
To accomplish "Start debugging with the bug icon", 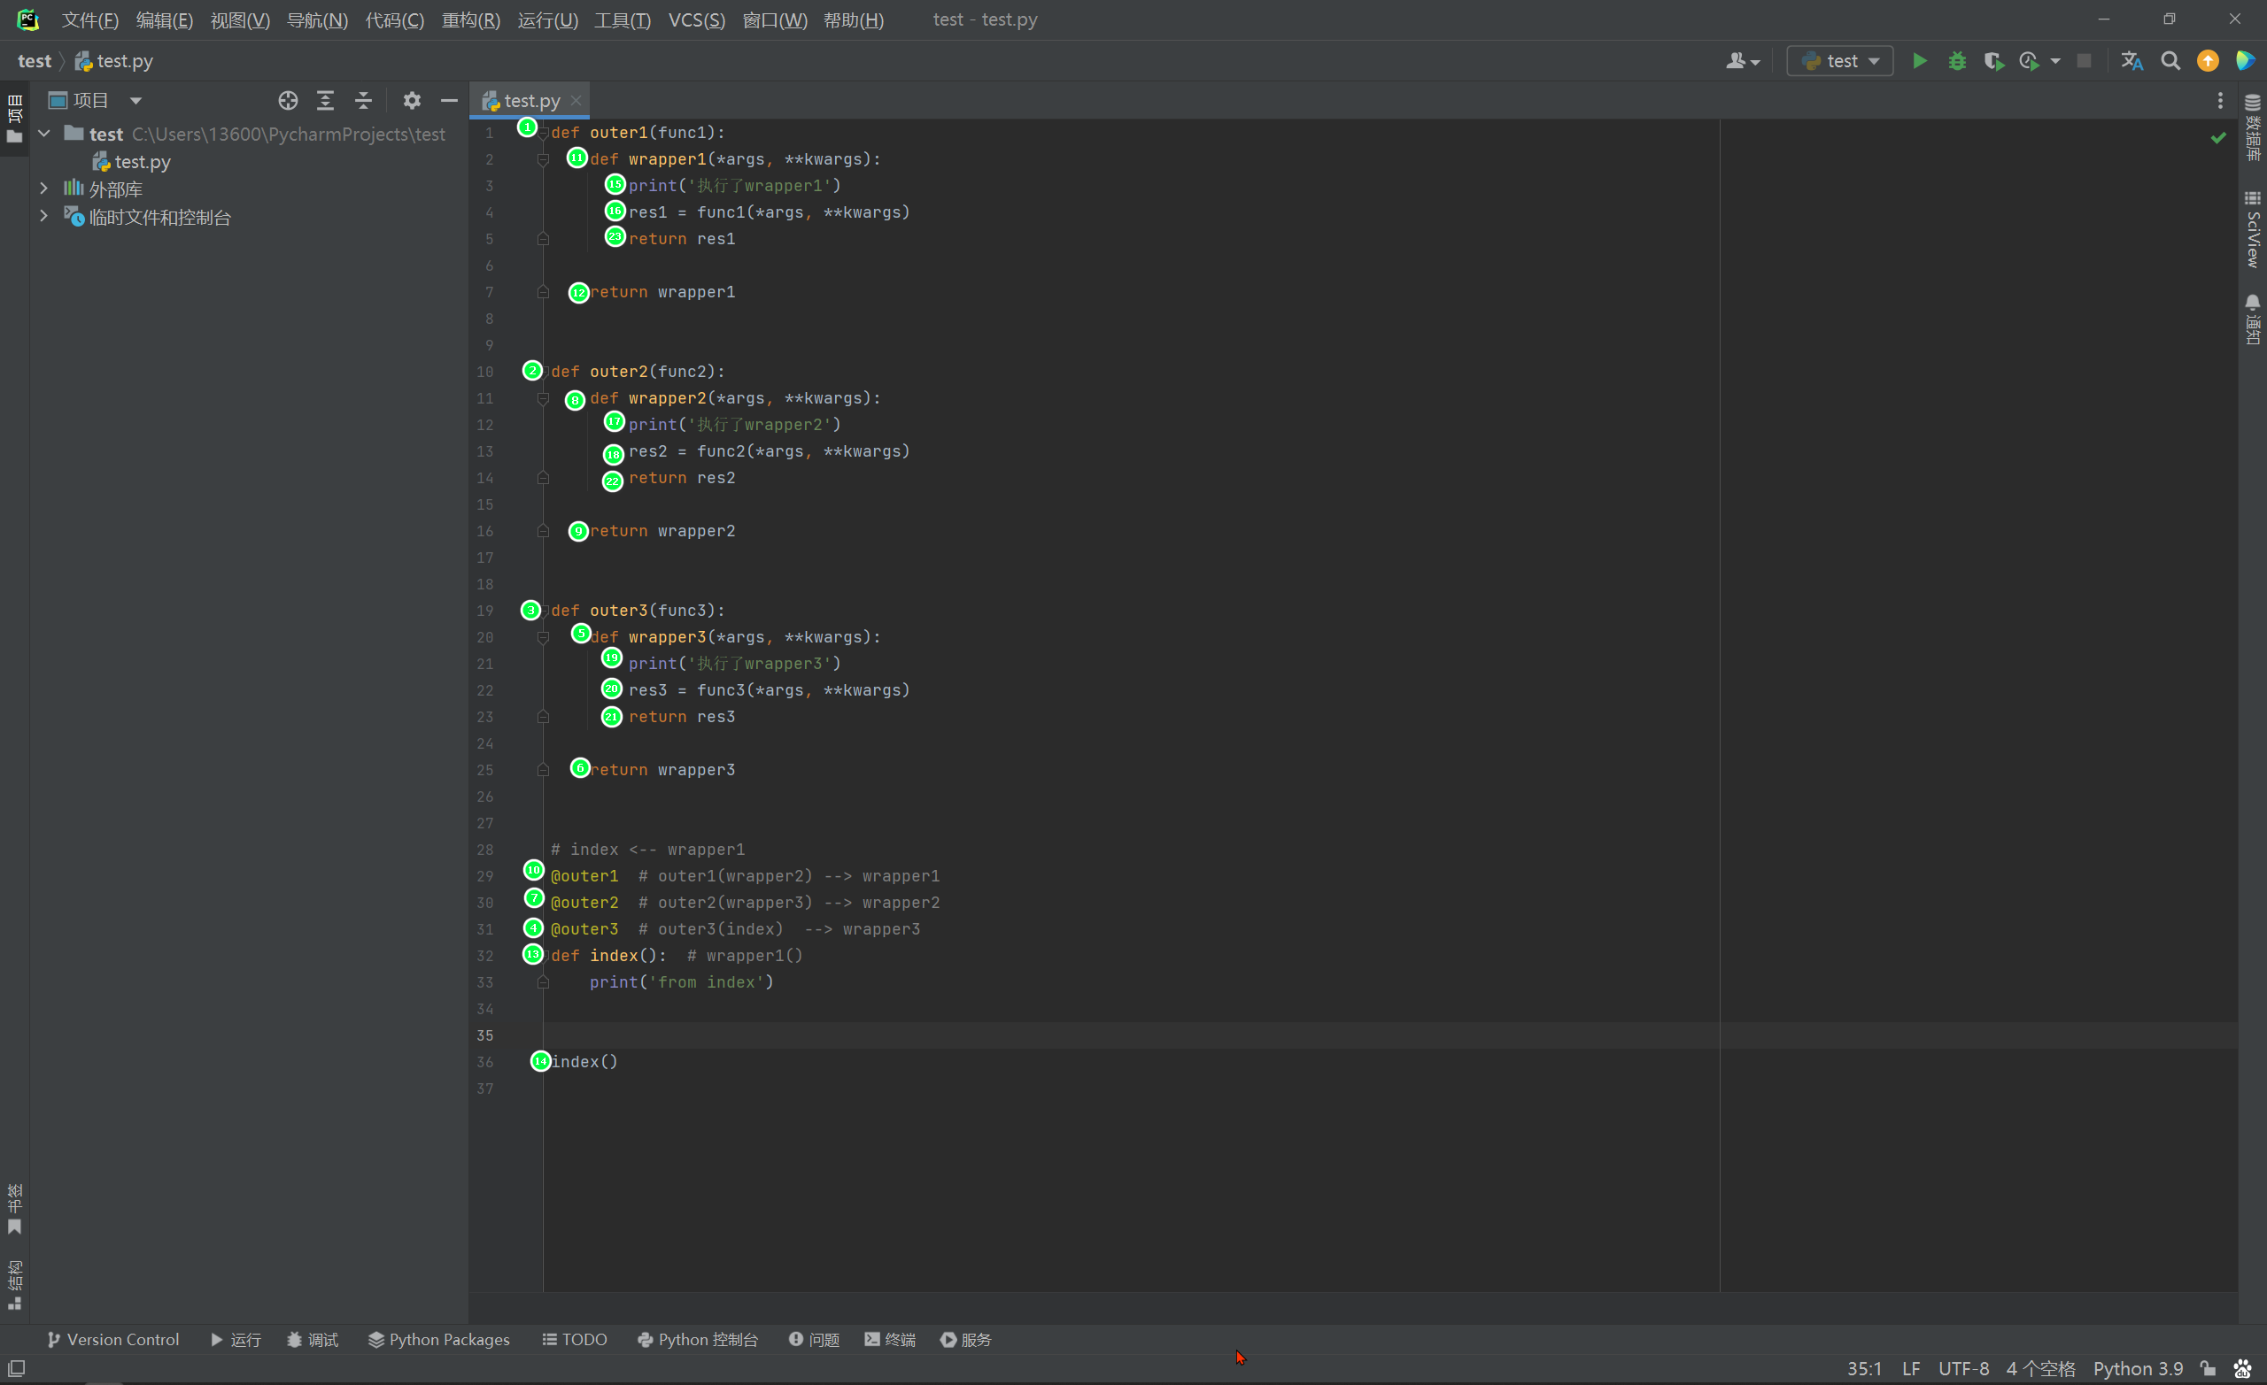I will [x=1957, y=61].
